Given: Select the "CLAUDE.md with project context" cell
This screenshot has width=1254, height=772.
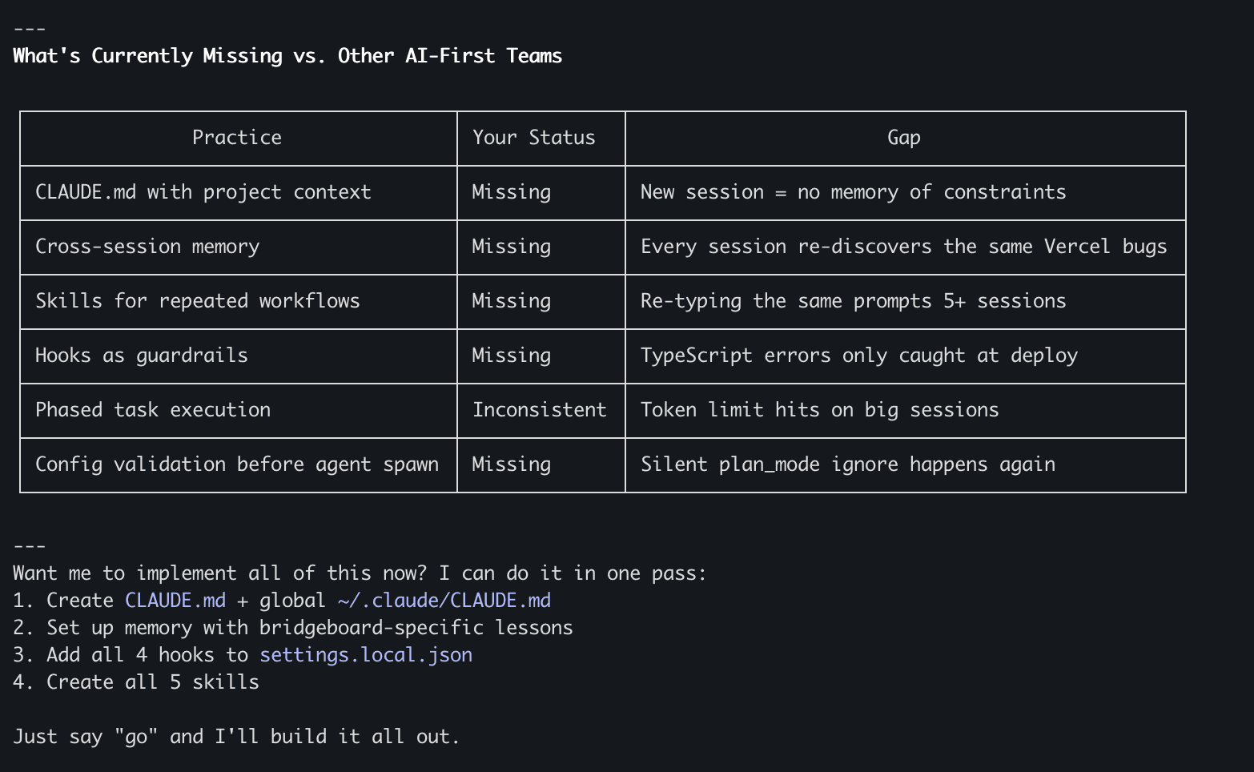Looking at the screenshot, I should (203, 192).
